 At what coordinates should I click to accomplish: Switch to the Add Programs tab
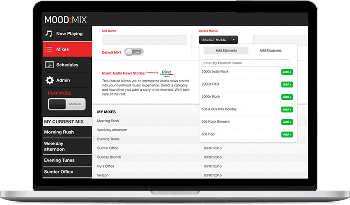point(271,51)
